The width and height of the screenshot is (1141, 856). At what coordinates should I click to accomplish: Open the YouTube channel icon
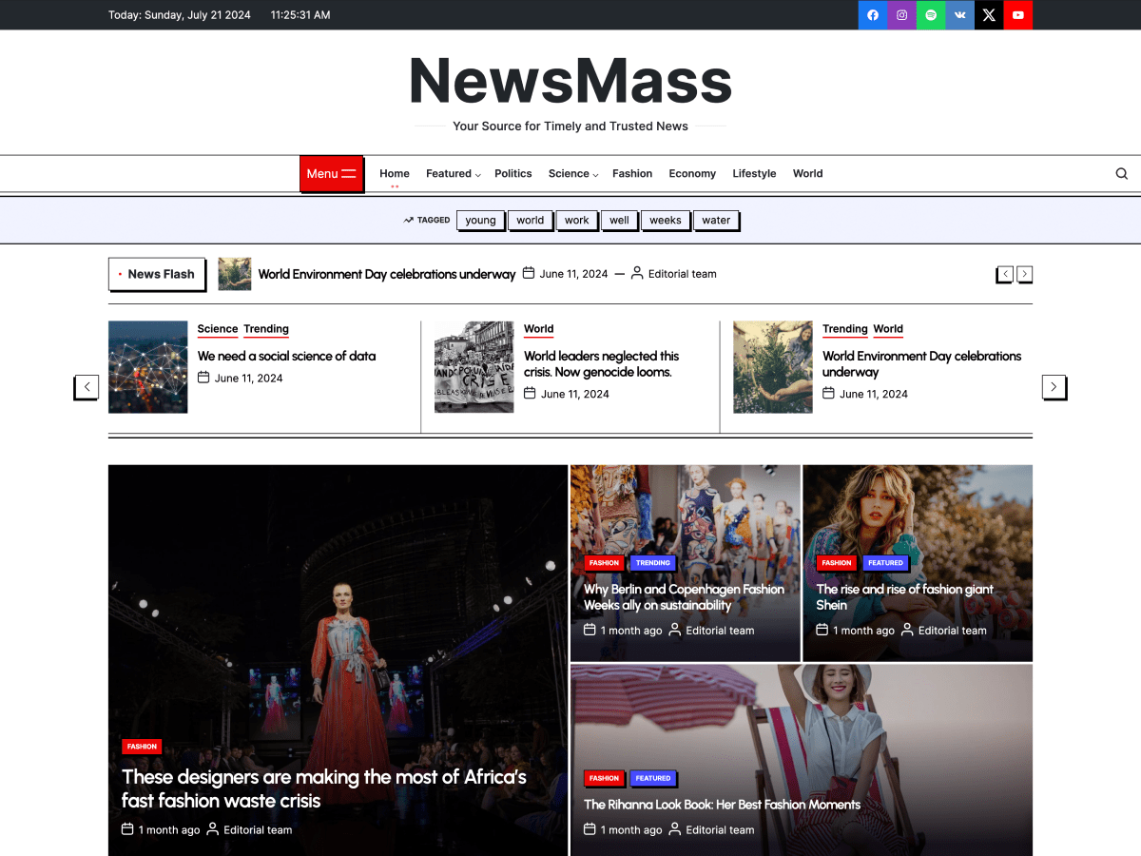(1017, 15)
